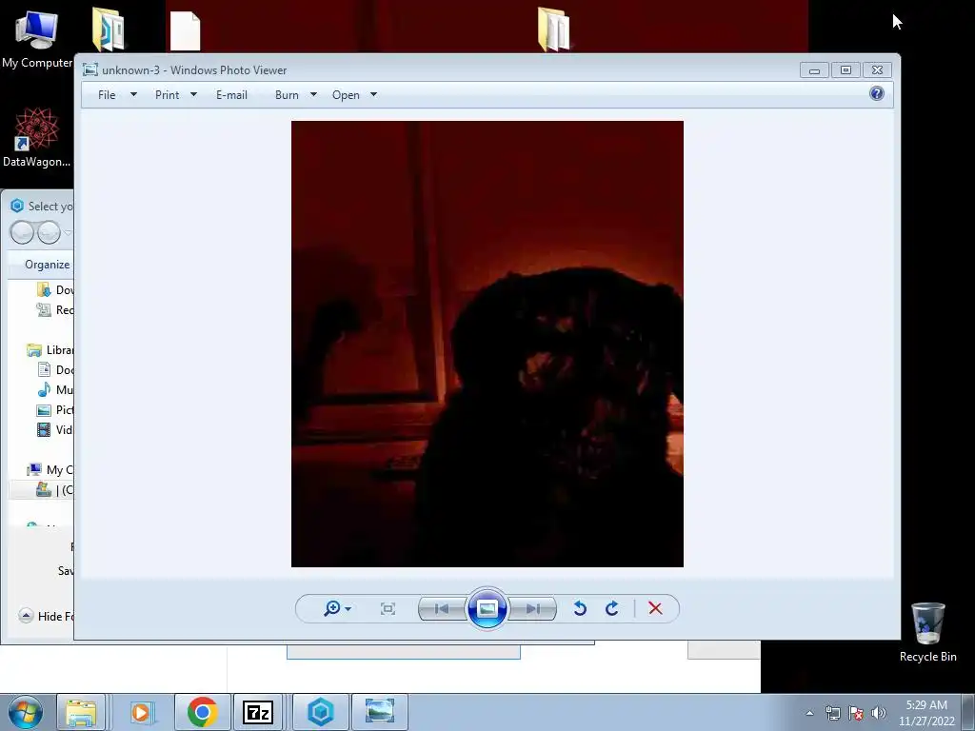Click the taskbar clock showing 5:29 AM

(926, 713)
